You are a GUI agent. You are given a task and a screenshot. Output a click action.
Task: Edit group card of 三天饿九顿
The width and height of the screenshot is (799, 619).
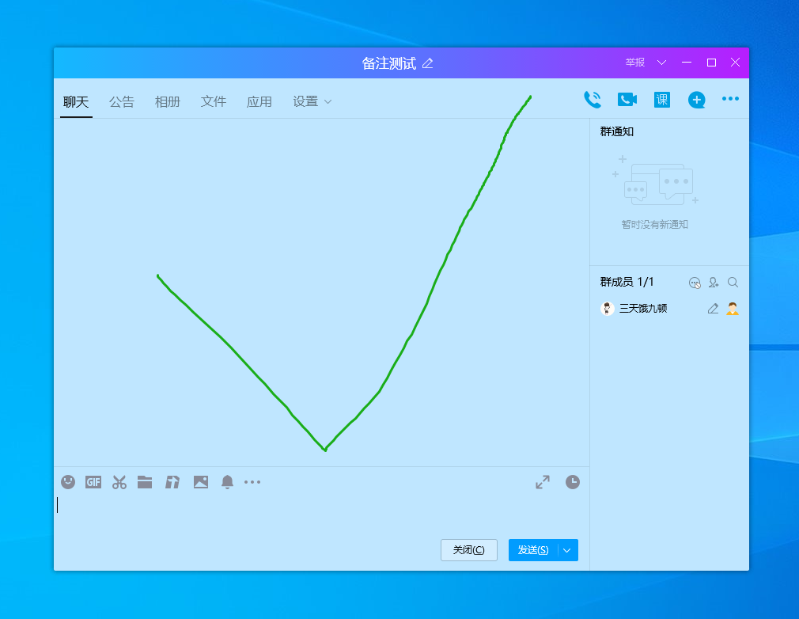coord(713,309)
